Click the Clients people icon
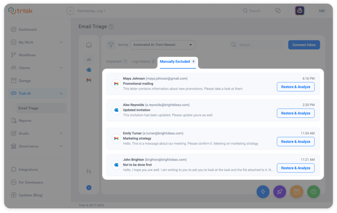Screen dimensions: 337x213 pos(13,68)
